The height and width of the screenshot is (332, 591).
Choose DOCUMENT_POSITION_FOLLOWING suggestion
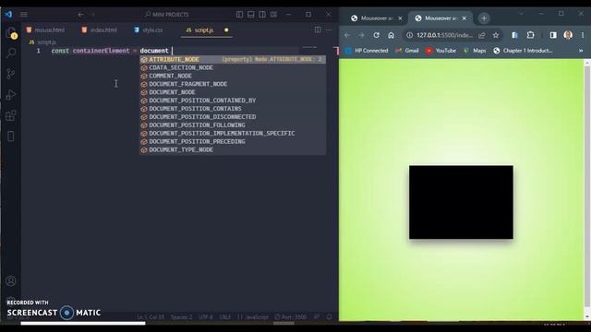pos(233,125)
